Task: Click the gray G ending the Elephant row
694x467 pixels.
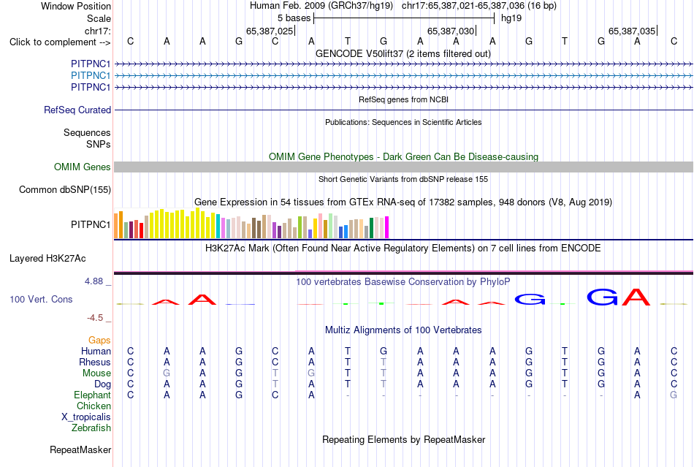Action: (x=674, y=395)
